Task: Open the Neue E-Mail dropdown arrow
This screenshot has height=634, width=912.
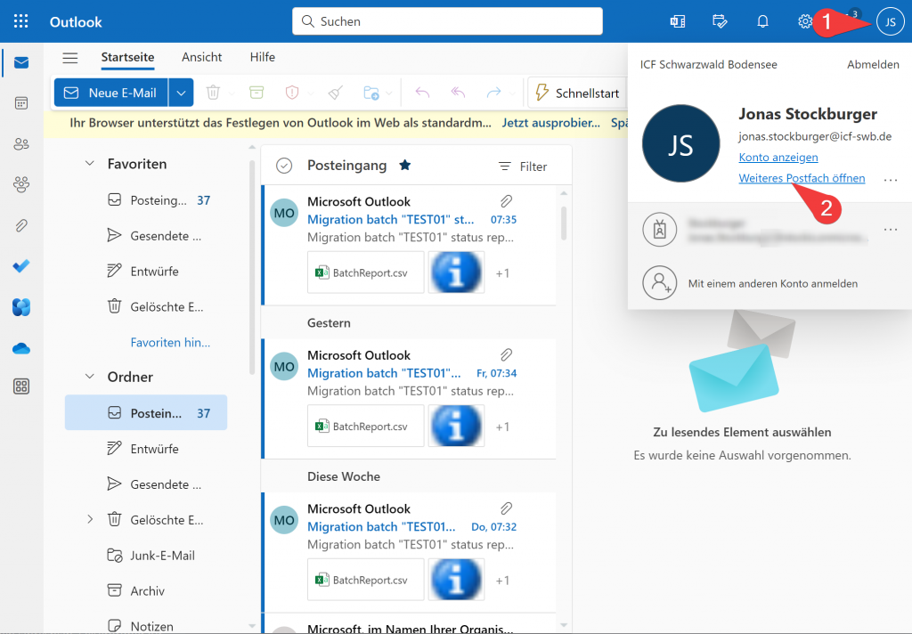Action: click(x=181, y=93)
